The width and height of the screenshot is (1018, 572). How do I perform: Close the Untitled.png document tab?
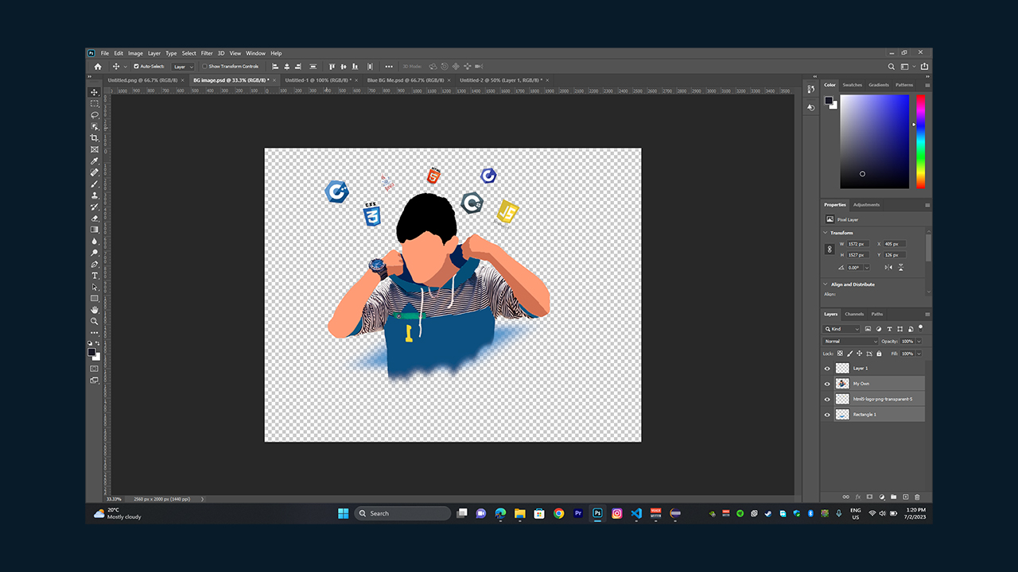tap(182, 80)
